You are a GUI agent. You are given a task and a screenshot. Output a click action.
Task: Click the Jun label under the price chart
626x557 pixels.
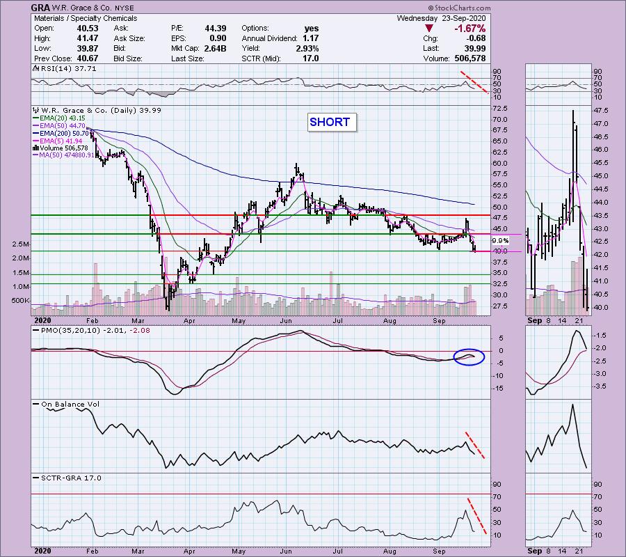coord(285,320)
